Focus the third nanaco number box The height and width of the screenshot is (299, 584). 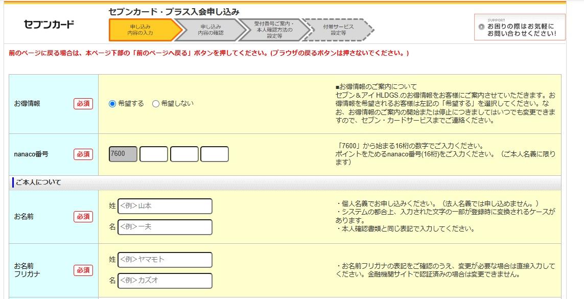pyautogui.click(x=184, y=154)
